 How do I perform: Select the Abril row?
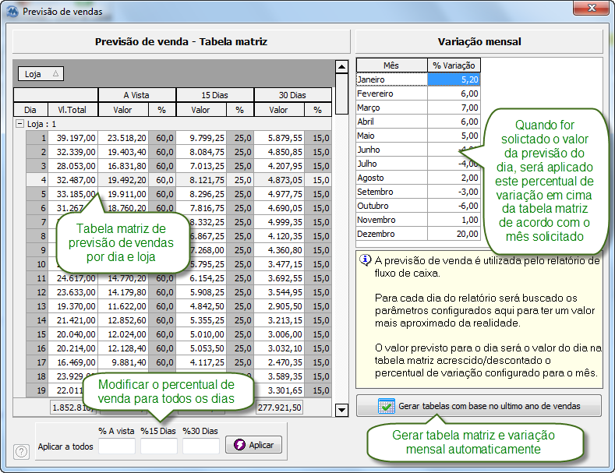pos(418,122)
